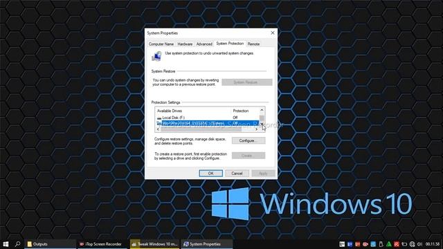Click the green triangle tray icon
Viewport: 443px width, 249px height.
point(389,244)
